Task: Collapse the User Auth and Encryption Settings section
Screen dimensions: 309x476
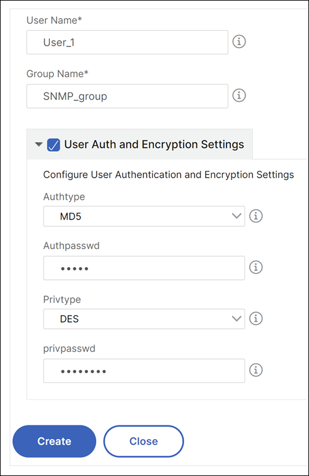Action: click(39, 144)
